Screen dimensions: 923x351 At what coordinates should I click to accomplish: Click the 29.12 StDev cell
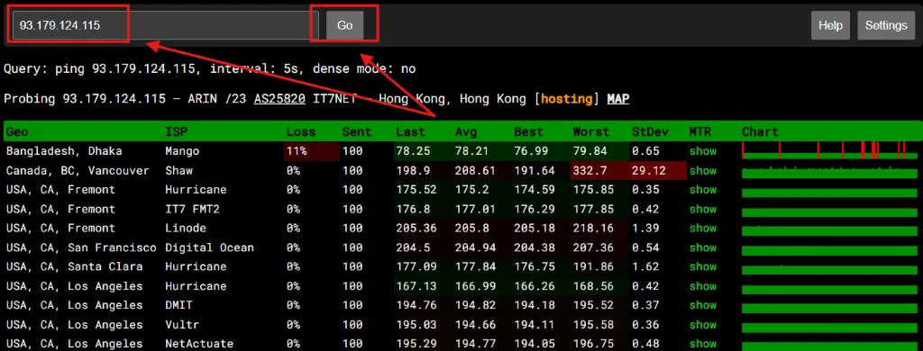(657, 170)
